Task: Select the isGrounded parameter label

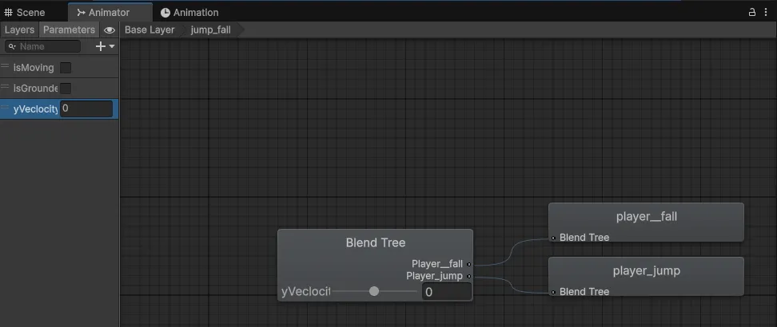Action: (36, 89)
